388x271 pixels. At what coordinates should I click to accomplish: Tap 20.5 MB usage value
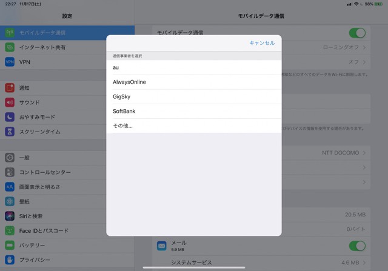pos(355,215)
